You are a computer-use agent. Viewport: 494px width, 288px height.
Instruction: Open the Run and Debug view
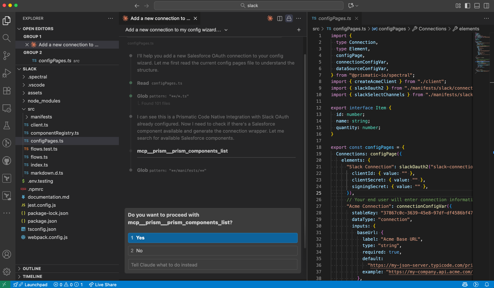pos(7,73)
